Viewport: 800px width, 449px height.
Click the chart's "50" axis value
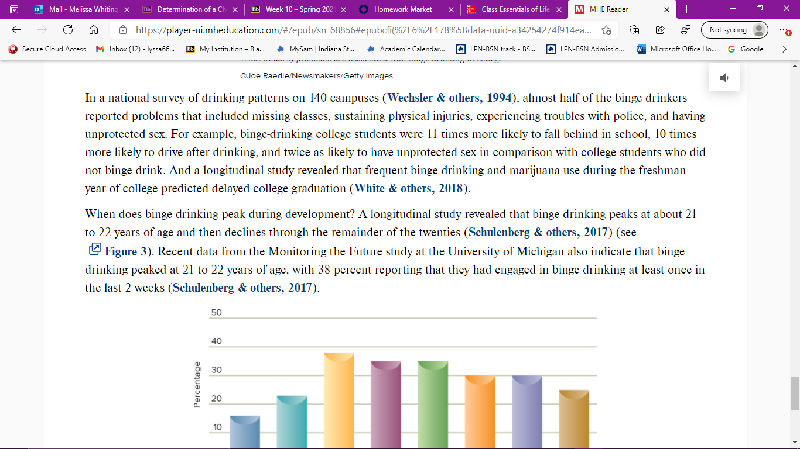(217, 313)
